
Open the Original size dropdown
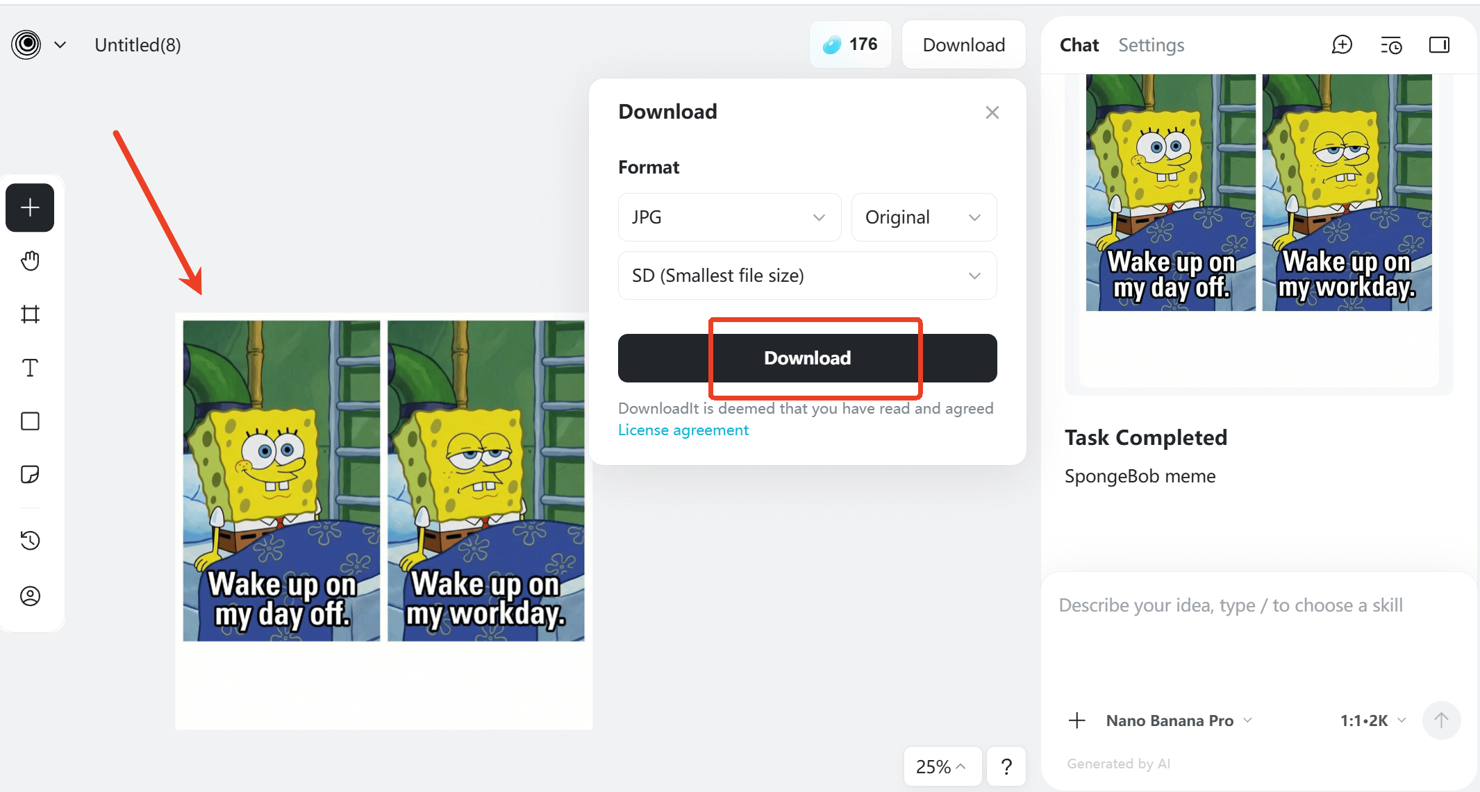[924, 217]
